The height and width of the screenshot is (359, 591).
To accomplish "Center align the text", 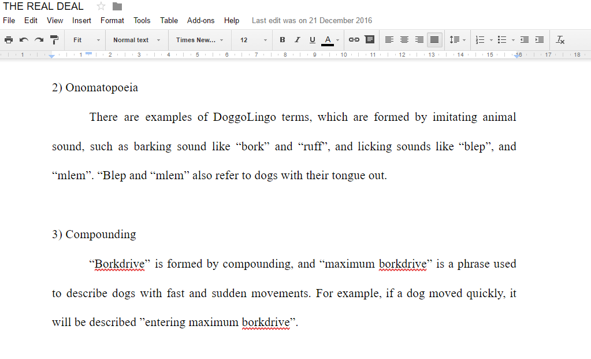I will [404, 40].
